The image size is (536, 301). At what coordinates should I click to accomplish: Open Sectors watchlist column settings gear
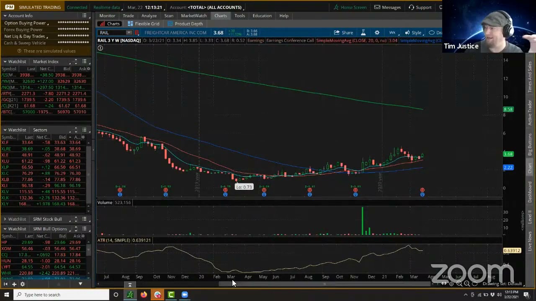[x=83, y=137]
